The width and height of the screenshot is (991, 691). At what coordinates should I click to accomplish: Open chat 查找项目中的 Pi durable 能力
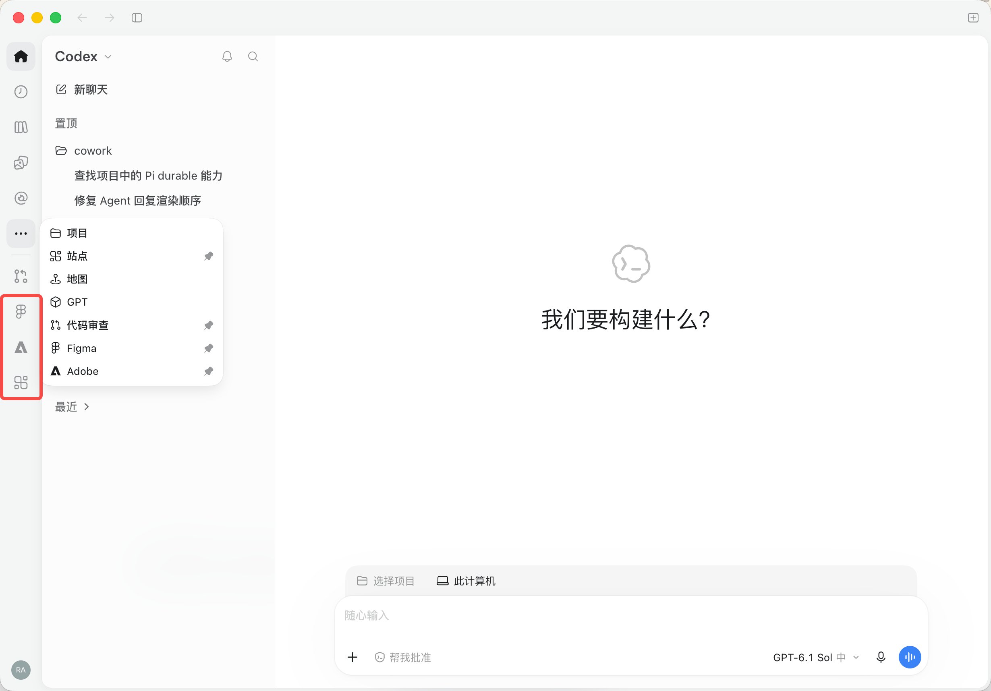[149, 176]
